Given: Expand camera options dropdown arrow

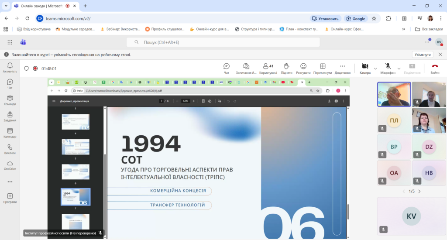Looking at the screenshot, I should click(375, 69).
